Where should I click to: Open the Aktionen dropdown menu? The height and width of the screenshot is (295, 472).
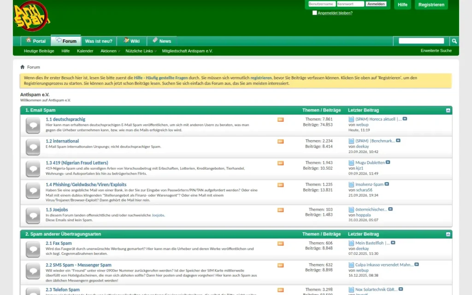point(110,51)
